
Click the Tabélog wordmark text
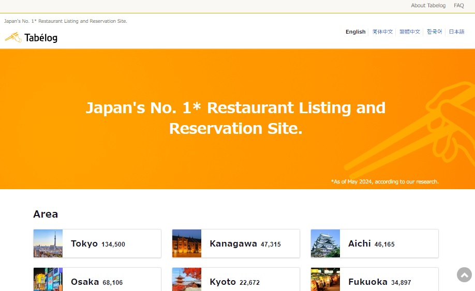point(41,38)
